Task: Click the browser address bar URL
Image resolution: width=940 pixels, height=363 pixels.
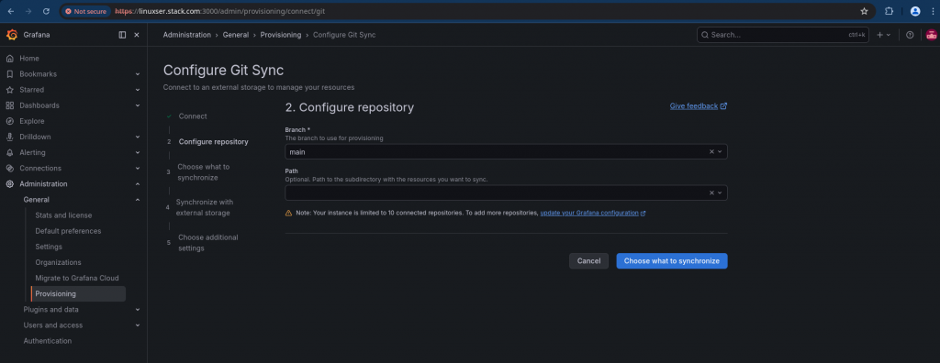Action: click(x=220, y=11)
